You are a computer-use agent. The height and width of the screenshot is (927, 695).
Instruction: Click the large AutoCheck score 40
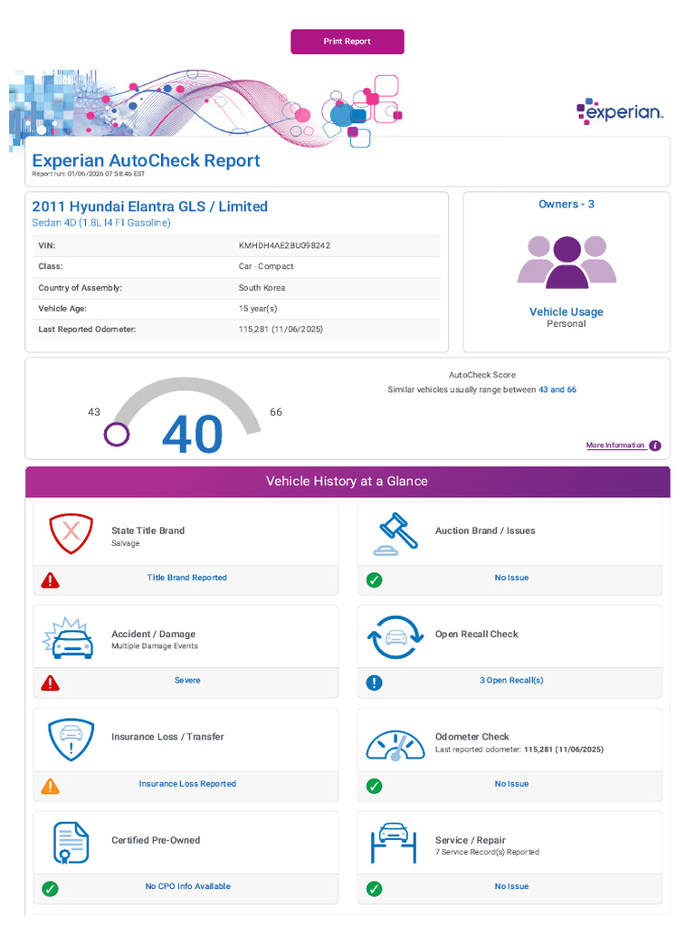pyautogui.click(x=193, y=435)
